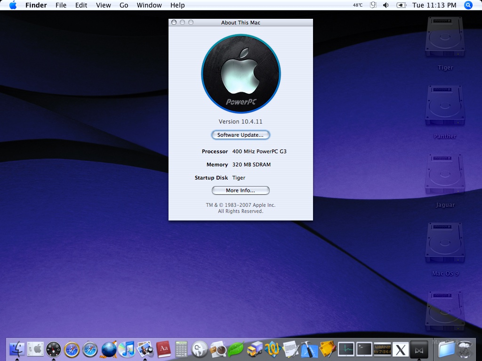This screenshot has height=361, width=482.
Task: Click the Software Update... button
Action: (241, 135)
